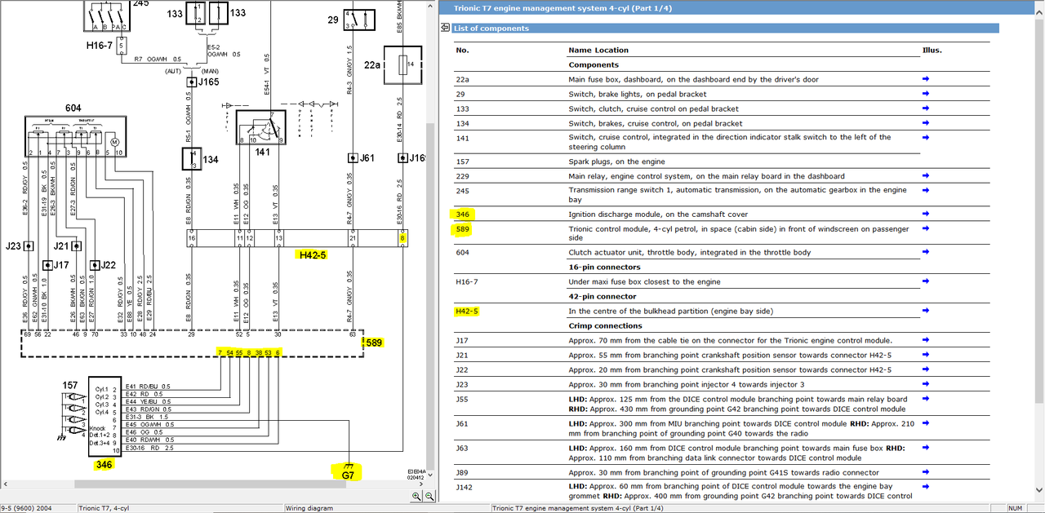Open illustration arrow for 229 main relay

(926, 175)
